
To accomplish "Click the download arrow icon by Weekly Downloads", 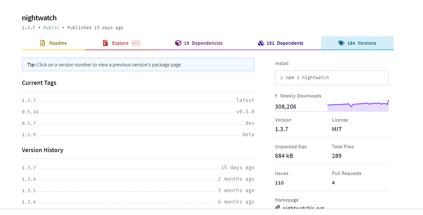I will pos(276,96).
